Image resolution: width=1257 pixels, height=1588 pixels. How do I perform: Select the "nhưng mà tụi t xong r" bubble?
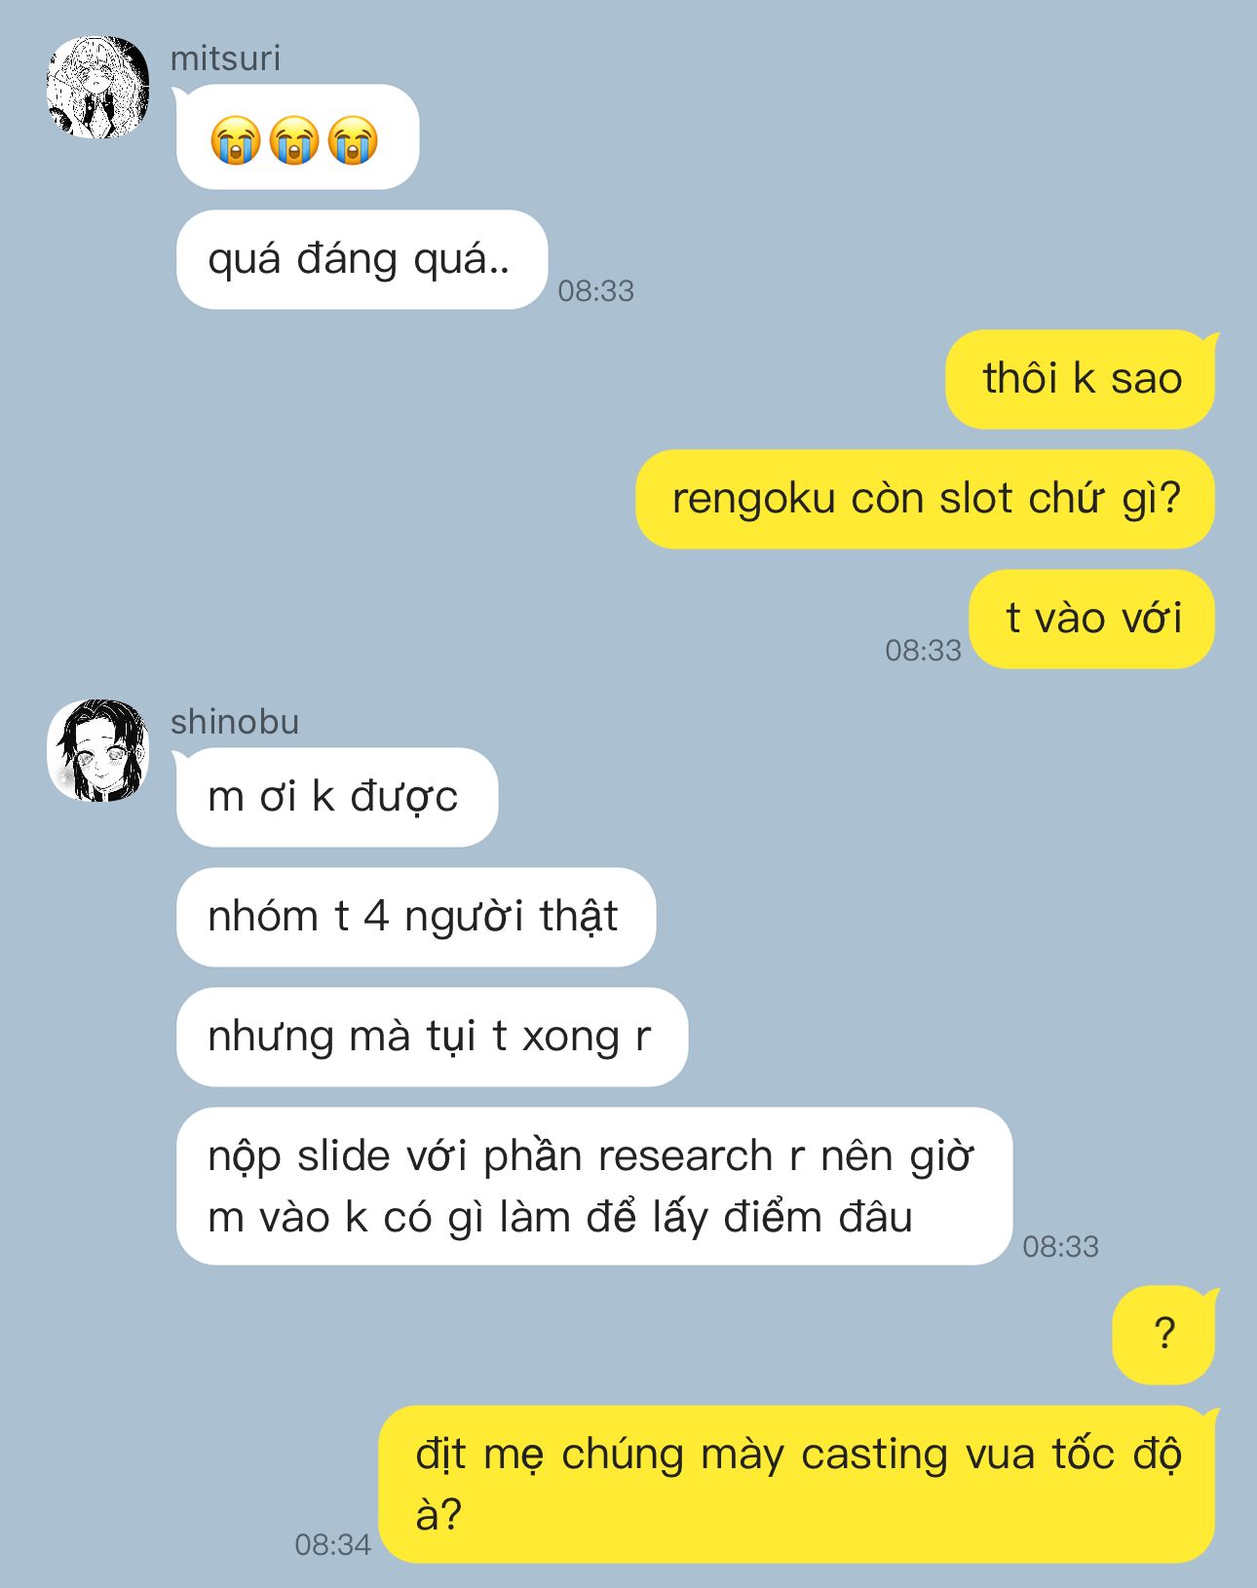click(432, 1037)
